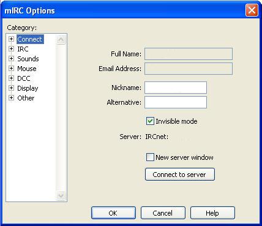Select the Mouse category
Viewport: 262px width, 226px height.
[x=27, y=69]
